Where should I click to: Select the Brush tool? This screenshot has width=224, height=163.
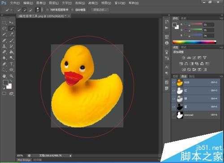click(11, 40)
